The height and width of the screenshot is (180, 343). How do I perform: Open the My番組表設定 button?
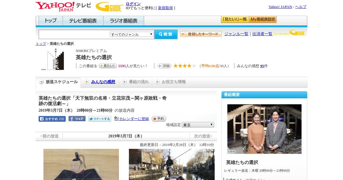tap(263, 19)
